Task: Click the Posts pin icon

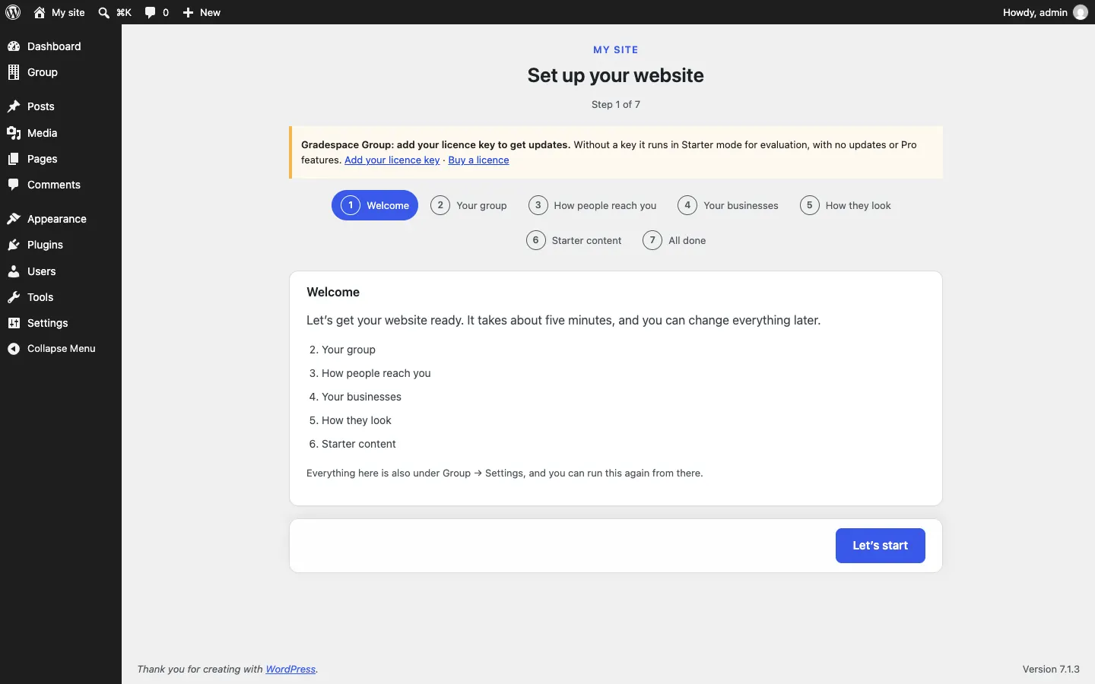Action: pyautogui.click(x=14, y=106)
